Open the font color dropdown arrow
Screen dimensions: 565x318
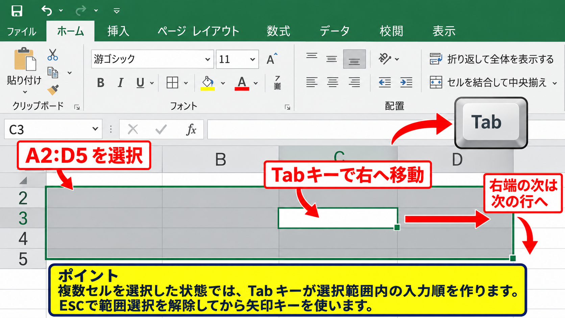coord(256,83)
